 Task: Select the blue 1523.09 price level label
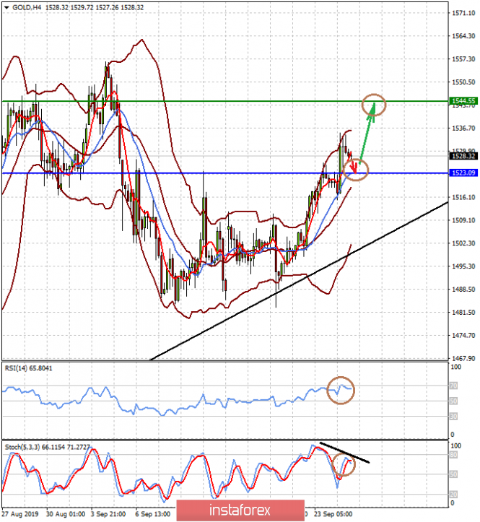coord(463,173)
